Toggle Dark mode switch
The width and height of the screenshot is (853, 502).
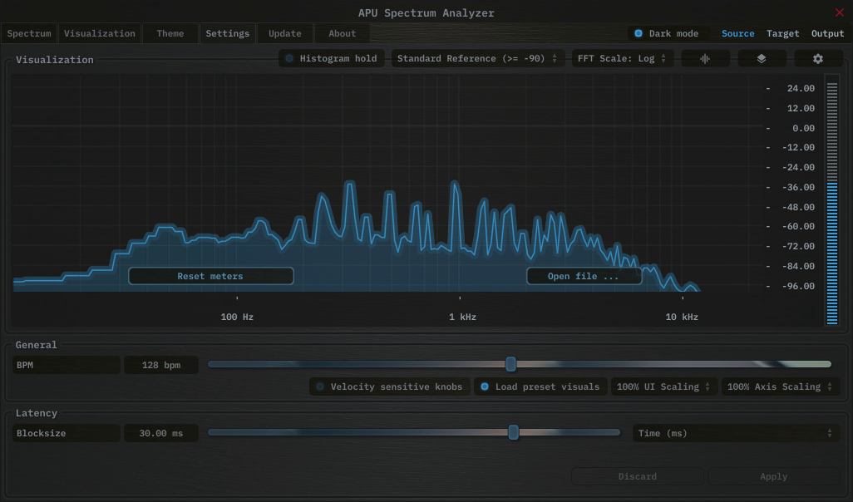[639, 34]
